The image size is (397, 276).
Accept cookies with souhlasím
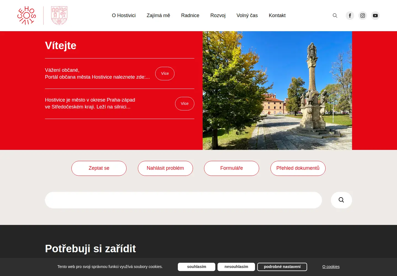tap(197, 267)
